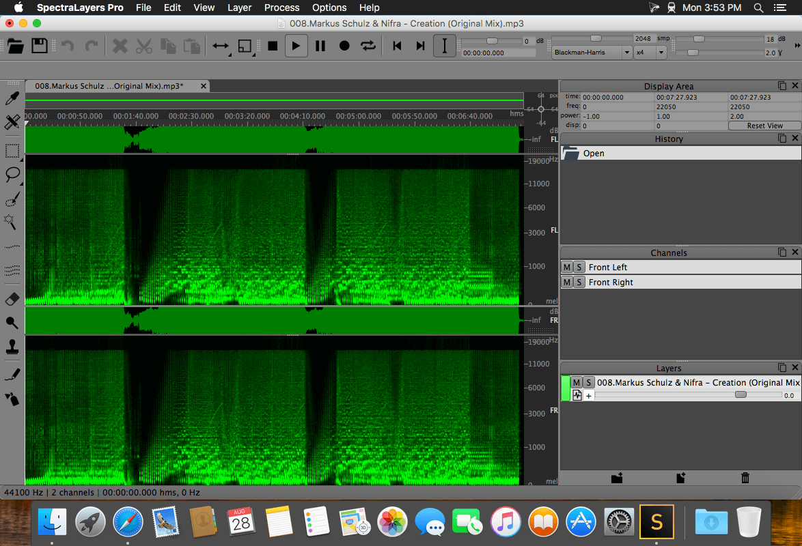This screenshot has height=546, width=802.
Task: Jump to start of the track
Action: [x=397, y=46]
